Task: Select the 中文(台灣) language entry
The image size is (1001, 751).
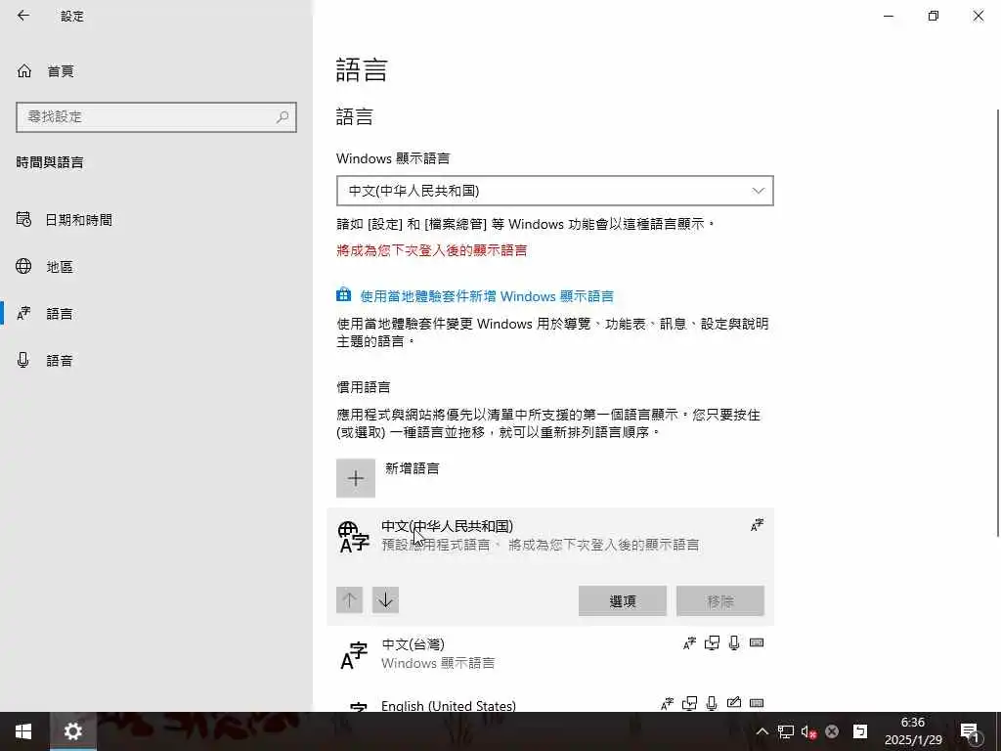Action: click(550, 653)
